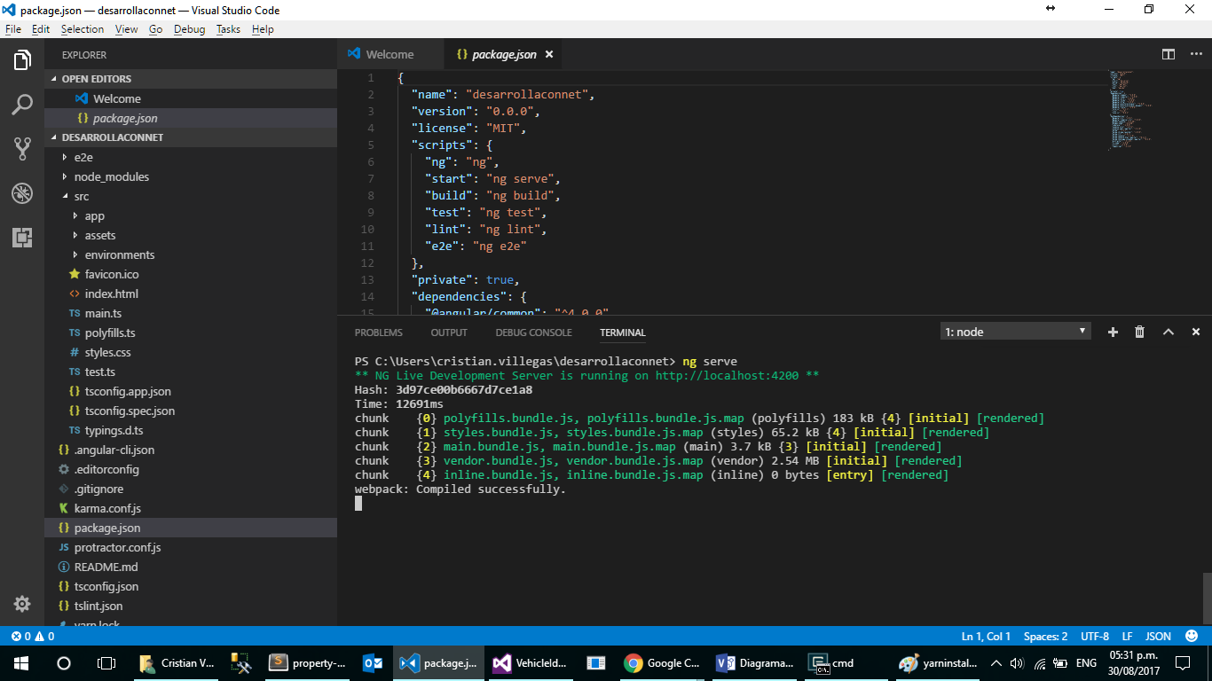Open the Extensions view
The image size is (1212, 681).
click(22, 238)
